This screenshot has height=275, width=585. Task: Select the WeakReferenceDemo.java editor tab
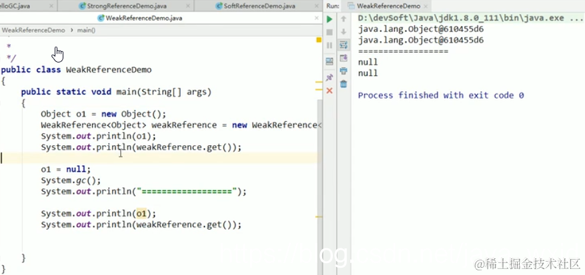coord(140,18)
